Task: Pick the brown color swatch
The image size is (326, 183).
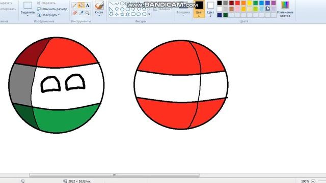Action: (232, 9)
